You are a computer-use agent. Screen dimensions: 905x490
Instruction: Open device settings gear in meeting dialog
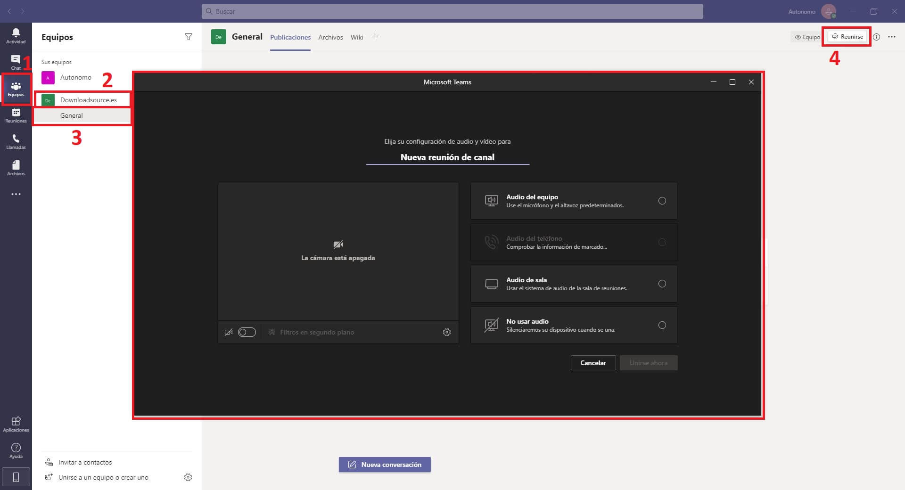447,332
